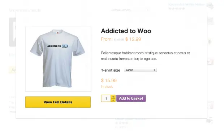The image size is (224, 131).
Task: Open the View Full Details page
Action: (58, 102)
